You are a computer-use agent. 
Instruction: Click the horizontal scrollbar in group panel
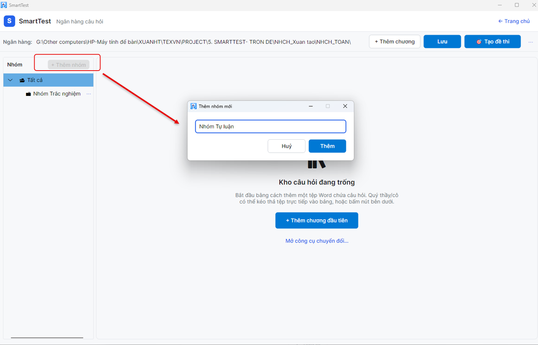[x=47, y=338]
